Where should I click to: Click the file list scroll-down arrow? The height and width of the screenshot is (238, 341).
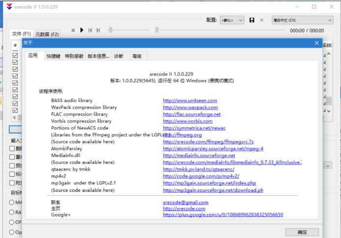[x=329, y=111]
